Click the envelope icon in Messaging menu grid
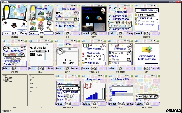The height and width of the screenshot is (113, 182). pyautogui.click(x=41, y=19)
